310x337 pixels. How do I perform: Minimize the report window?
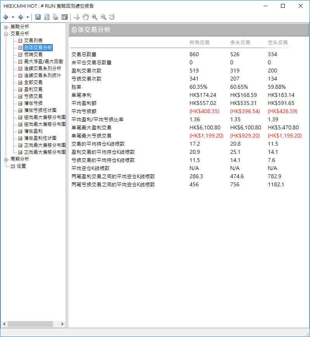coord(265,6)
